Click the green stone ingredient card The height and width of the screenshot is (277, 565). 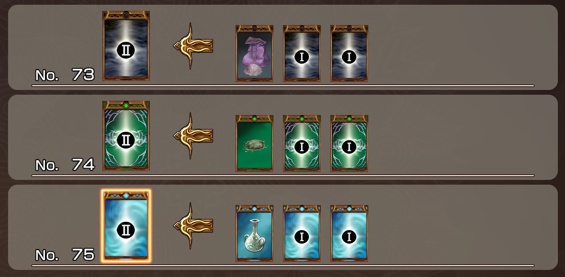tap(255, 143)
